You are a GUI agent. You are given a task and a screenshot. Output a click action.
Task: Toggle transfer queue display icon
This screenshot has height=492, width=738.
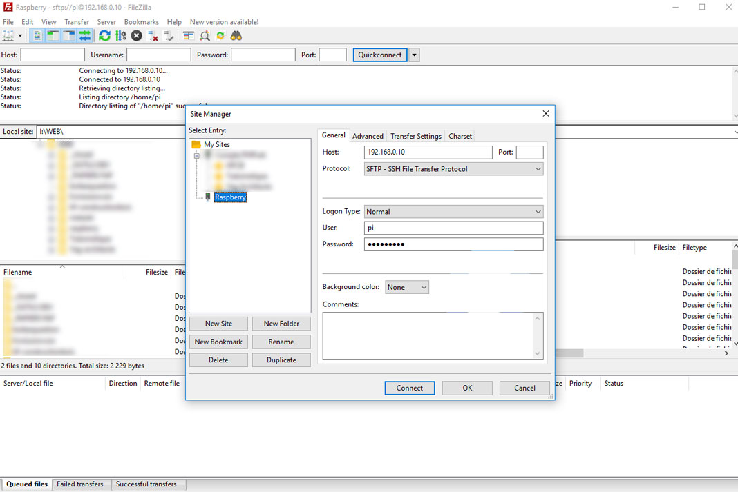coord(85,36)
